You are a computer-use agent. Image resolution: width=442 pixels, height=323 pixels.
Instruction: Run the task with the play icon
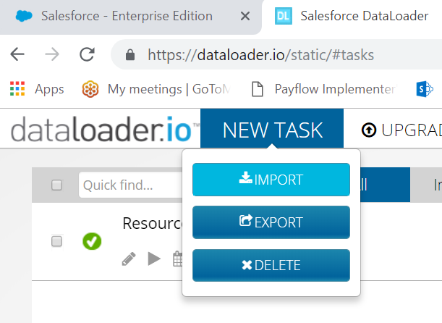point(153,259)
